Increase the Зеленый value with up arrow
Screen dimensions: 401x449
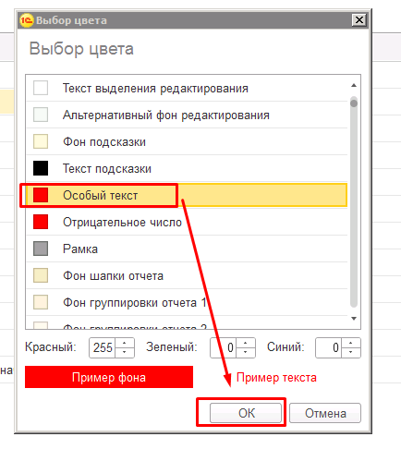[246, 343]
